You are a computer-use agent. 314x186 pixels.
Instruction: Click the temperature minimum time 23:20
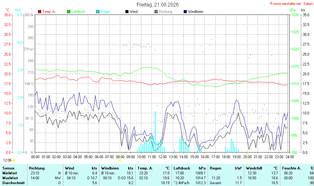pos(143,173)
